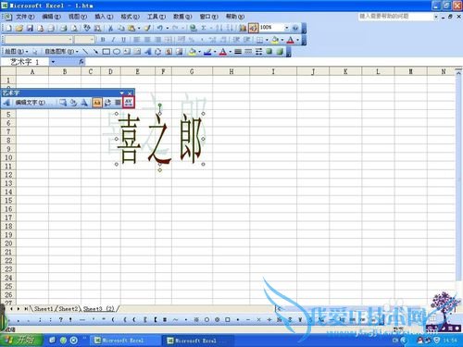Insert a text box from Drawing toolbar

point(127,52)
